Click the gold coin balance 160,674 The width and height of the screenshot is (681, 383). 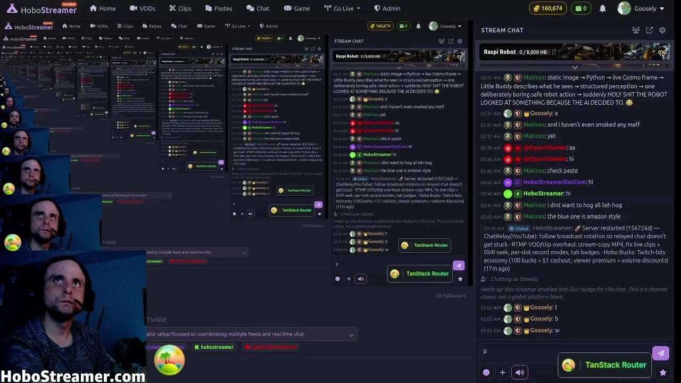pos(548,9)
